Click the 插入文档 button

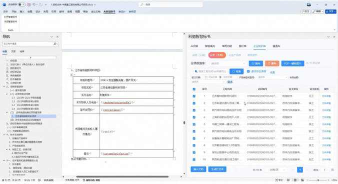tap(198, 169)
